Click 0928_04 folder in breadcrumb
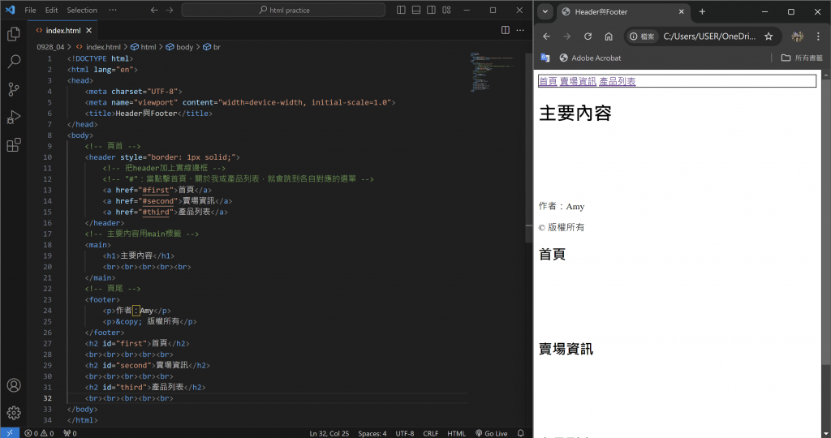The width and height of the screenshot is (831, 438). pos(50,47)
